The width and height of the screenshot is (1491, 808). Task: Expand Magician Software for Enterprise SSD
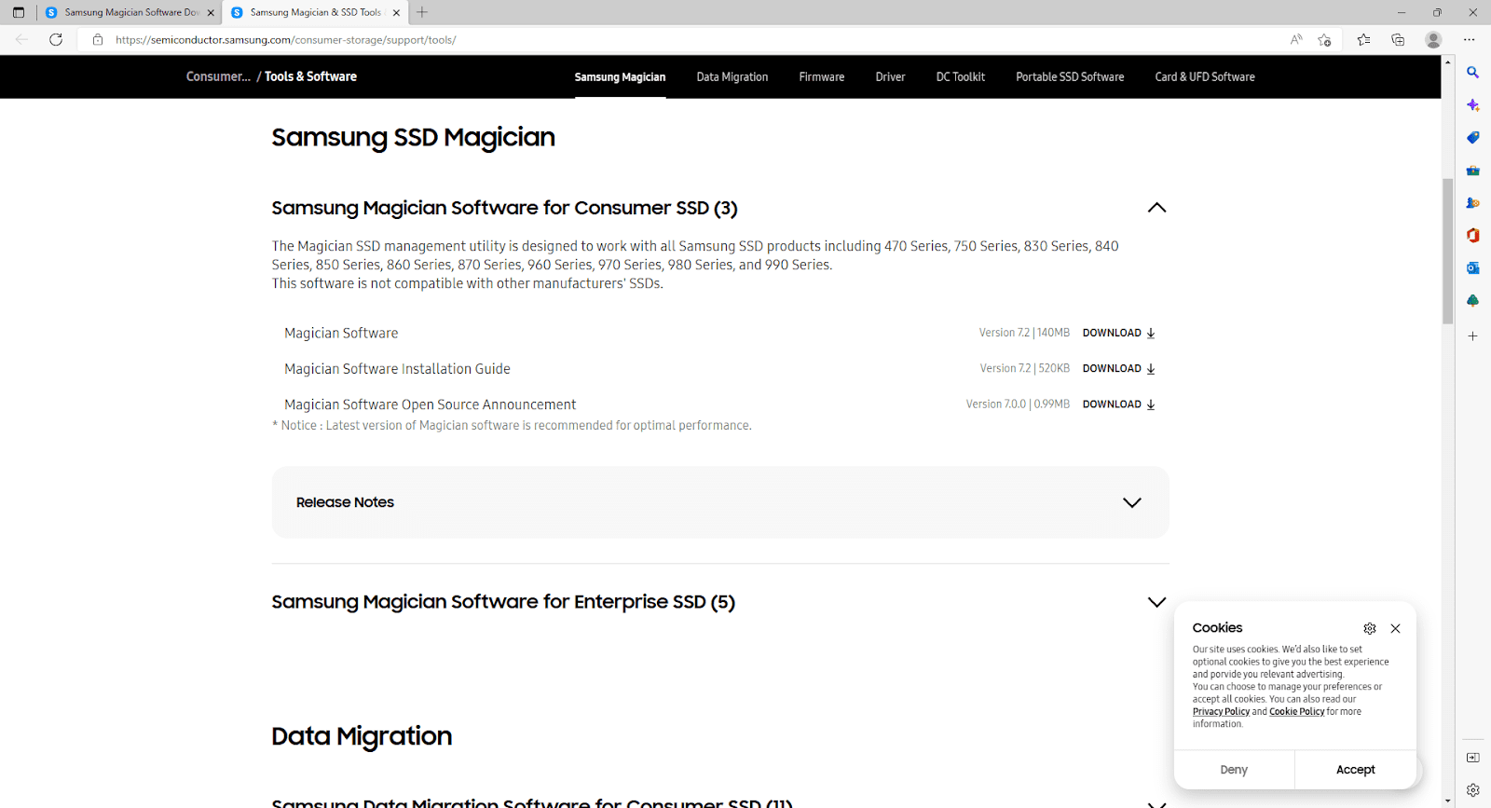click(1156, 602)
